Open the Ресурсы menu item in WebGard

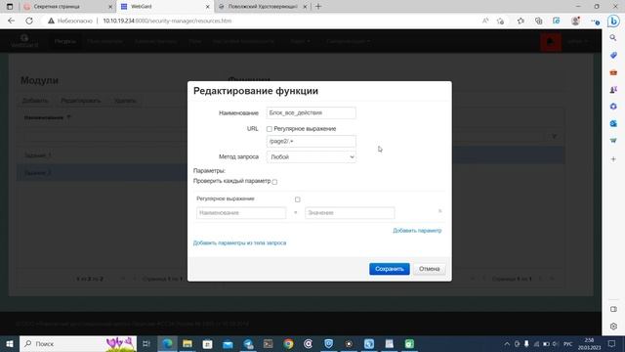tap(65, 41)
